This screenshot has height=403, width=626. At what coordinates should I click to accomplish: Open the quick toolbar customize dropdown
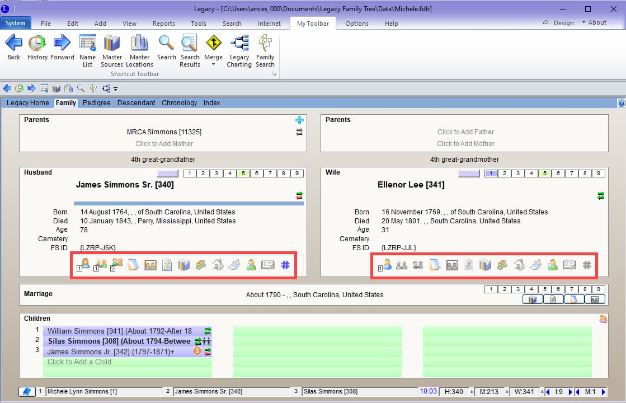[115, 89]
